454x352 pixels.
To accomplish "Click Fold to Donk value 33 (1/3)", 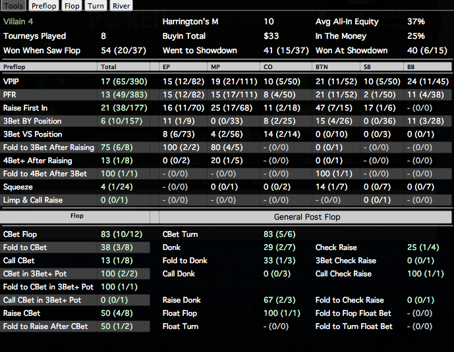I will [279, 261].
